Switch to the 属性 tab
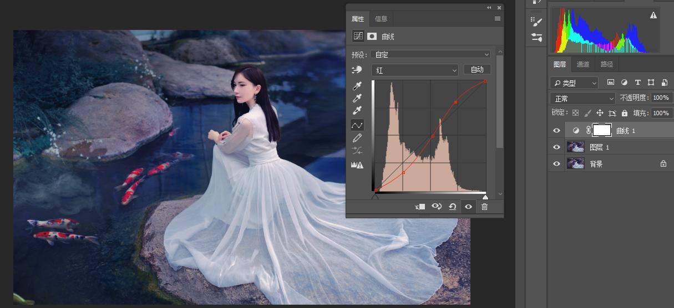The image size is (674, 308). [358, 19]
